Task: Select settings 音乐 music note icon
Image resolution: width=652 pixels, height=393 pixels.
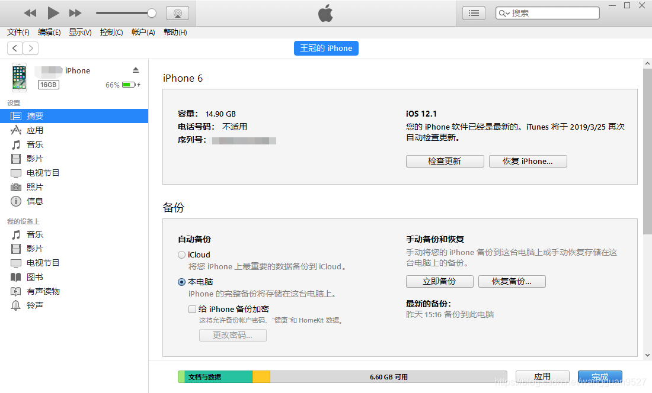Action: (16, 144)
